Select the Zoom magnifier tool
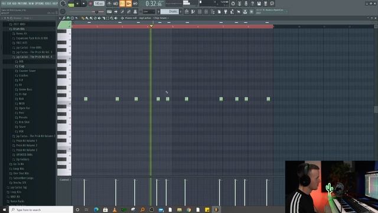 tap(112, 18)
